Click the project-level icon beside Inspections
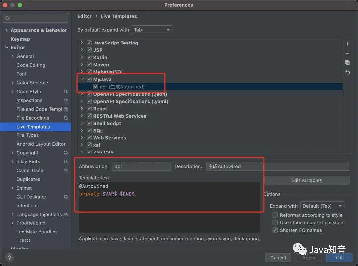Image resolution: width=358 pixels, height=266 pixels. click(66, 100)
